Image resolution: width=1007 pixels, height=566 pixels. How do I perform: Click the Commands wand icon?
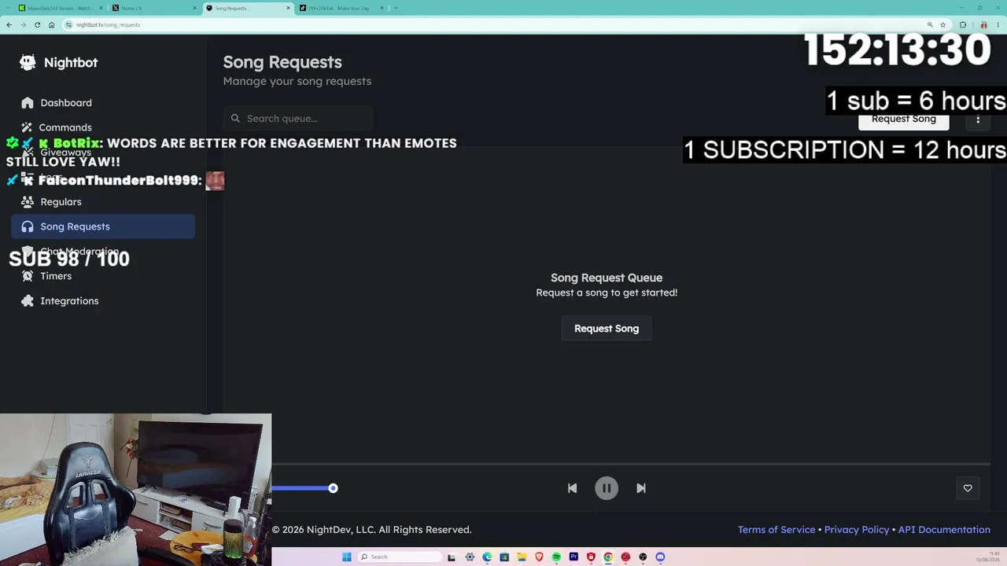click(x=28, y=127)
